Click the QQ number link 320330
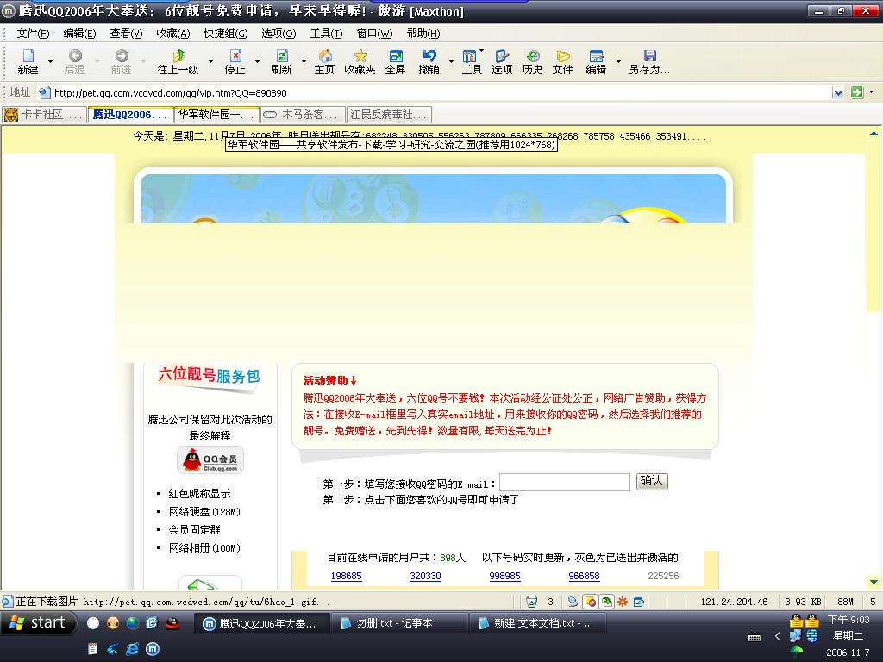The height and width of the screenshot is (662, 883). (x=425, y=576)
